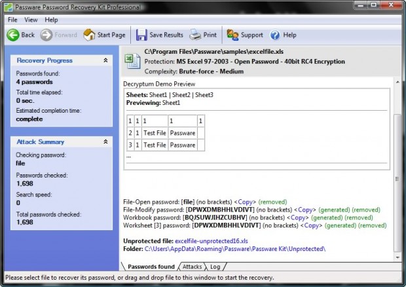
Task: Click the Print printer icon
Action: tap(195, 35)
